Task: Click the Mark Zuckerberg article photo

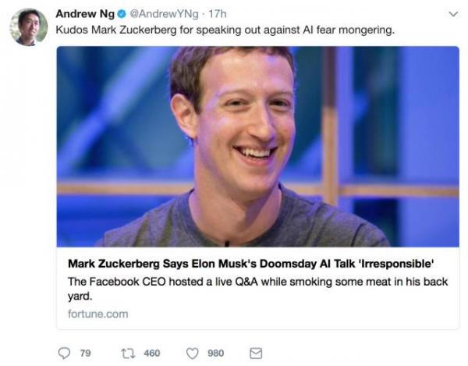Action: point(257,146)
